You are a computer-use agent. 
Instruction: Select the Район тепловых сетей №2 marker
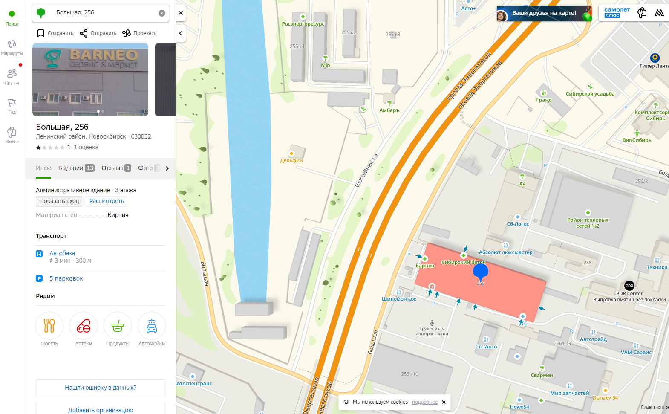(x=588, y=213)
